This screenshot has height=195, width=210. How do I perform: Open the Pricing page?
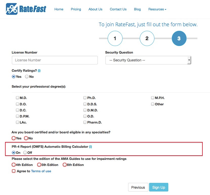click(76, 9)
